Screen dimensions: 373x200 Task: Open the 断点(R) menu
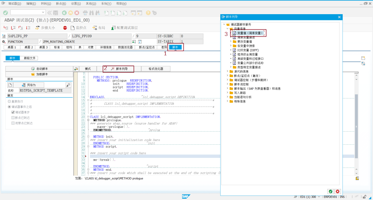coord(61,3)
